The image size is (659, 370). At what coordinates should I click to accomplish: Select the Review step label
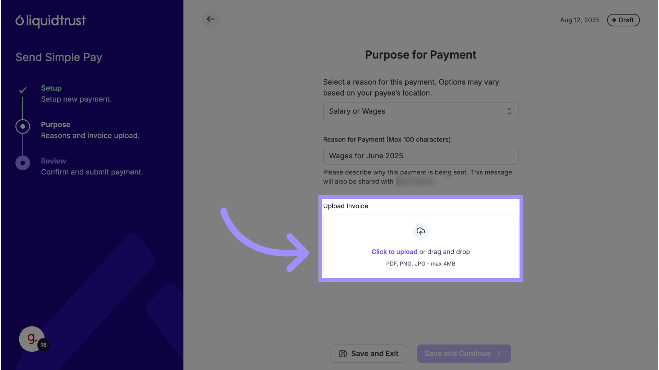click(54, 161)
